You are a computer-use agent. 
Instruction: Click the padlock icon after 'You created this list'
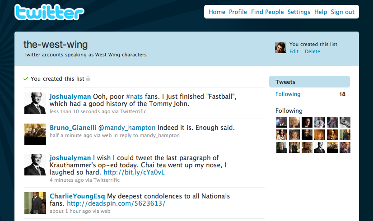coord(88,78)
